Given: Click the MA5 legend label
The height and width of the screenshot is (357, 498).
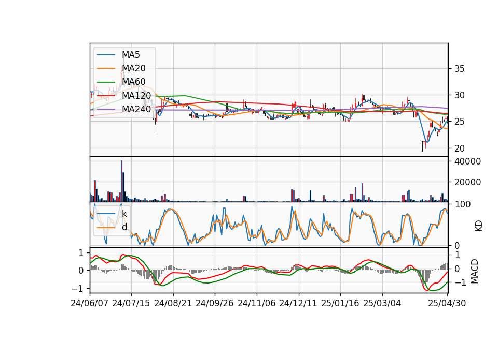Looking at the screenshot, I should pos(131,55).
